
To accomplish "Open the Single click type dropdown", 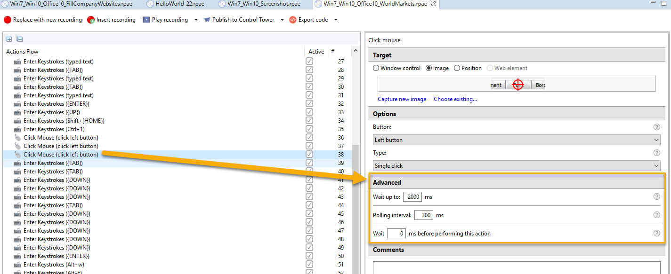I will (517, 166).
